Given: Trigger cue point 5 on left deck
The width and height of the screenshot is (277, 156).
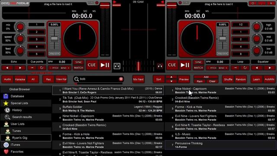Looking at the screenshot, I should pos(36,54).
